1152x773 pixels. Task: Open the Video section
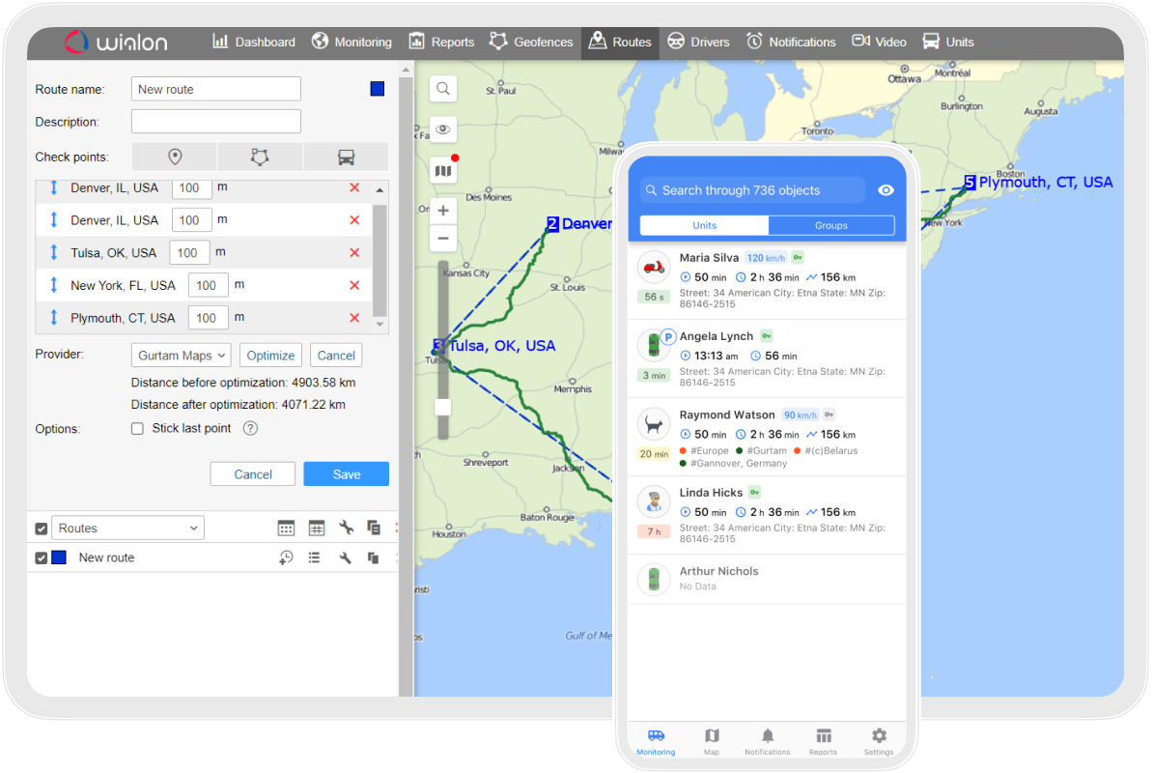click(x=880, y=42)
